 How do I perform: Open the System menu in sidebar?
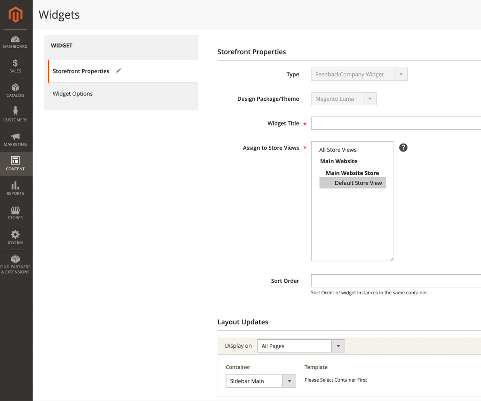pos(16,237)
